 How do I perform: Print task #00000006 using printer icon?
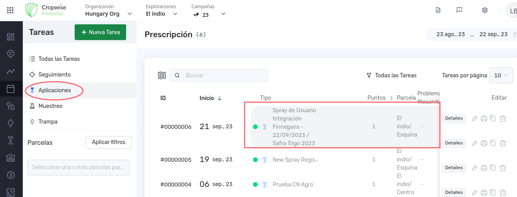(484, 118)
